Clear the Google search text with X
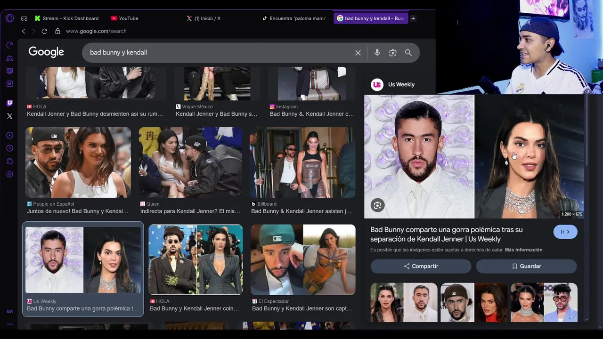603x339 pixels. (x=358, y=53)
